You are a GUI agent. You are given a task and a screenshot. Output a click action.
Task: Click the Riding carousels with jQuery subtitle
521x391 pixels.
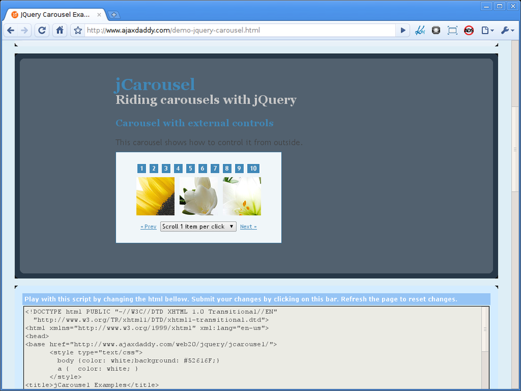click(x=206, y=100)
